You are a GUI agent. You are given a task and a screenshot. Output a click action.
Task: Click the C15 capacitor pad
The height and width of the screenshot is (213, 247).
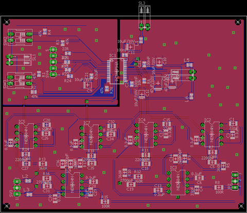click(x=166, y=124)
